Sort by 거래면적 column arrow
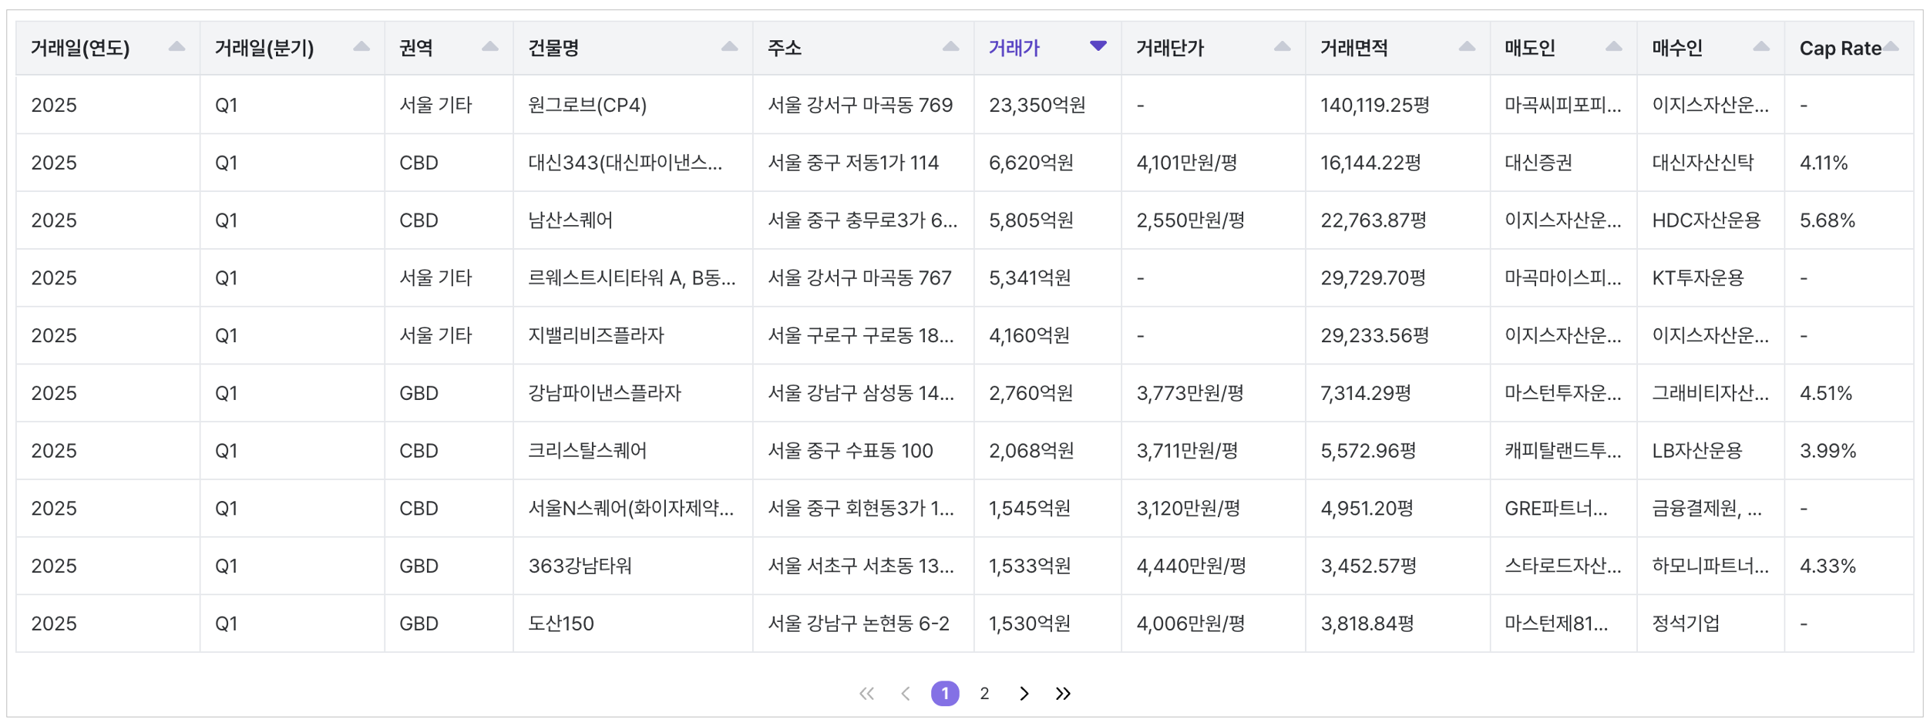The image size is (1930, 726). tap(1467, 47)
